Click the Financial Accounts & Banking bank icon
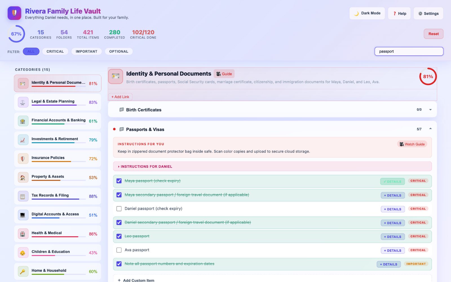Screen dimensions: 451x282 point(23,121)
